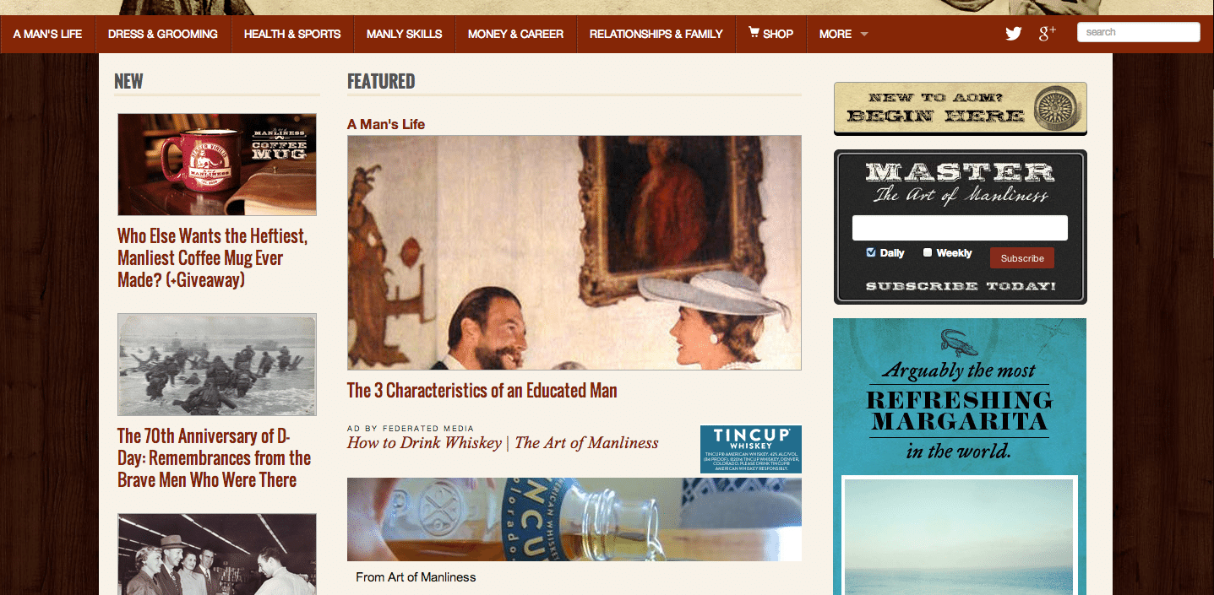This screenshot has height=595, width=1214.
Task: Focus the search field
Action: (1139, 32)
